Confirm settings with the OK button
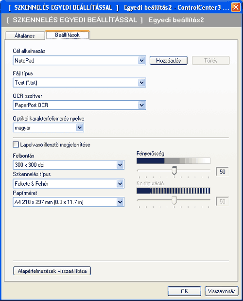Screen dimensions: 243x301 click(x=184, y=291)
